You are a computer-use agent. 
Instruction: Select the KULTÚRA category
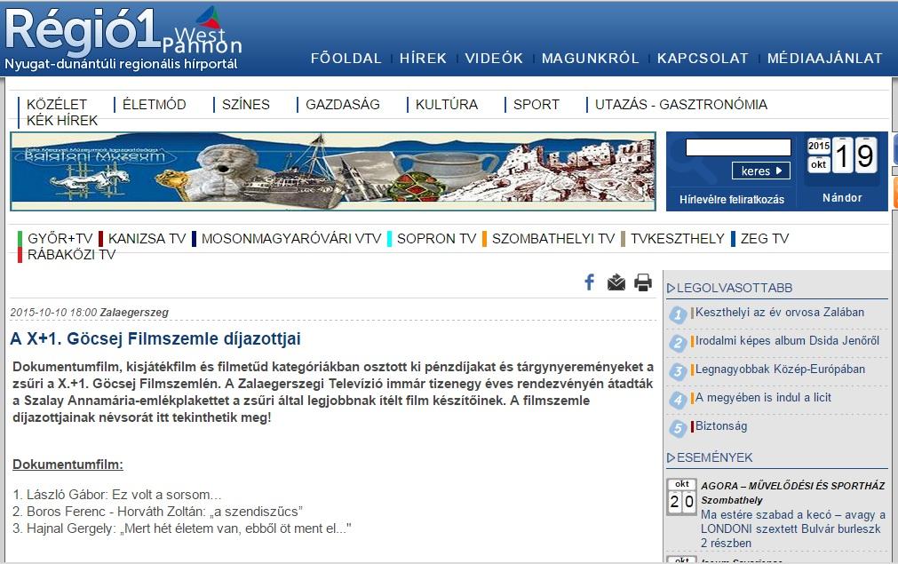click(447, 105)
